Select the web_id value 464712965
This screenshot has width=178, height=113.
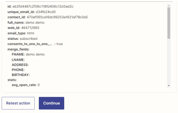coord(30,28)
